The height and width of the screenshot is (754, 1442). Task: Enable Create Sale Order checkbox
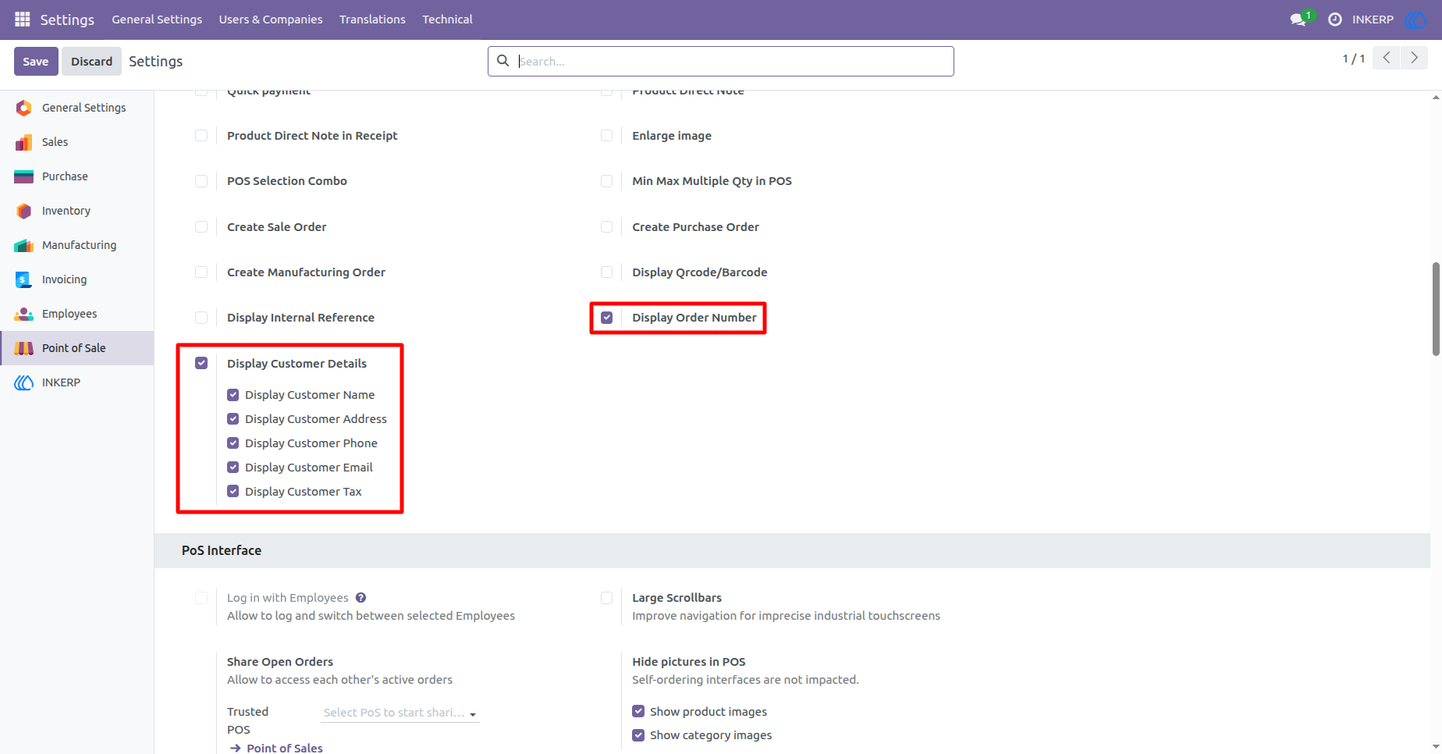(x=201, y=227)
